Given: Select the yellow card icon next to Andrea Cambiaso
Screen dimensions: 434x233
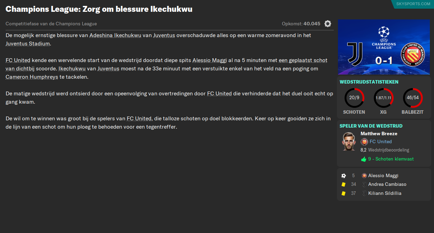Looking at the screenshot, I should pos(343,184).
